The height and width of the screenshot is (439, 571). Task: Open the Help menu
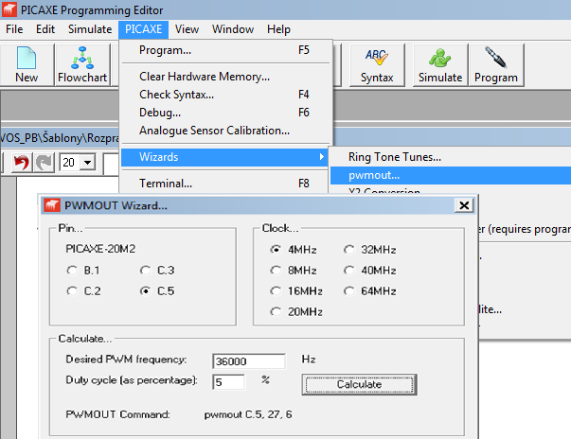click(x=278, y=29)
